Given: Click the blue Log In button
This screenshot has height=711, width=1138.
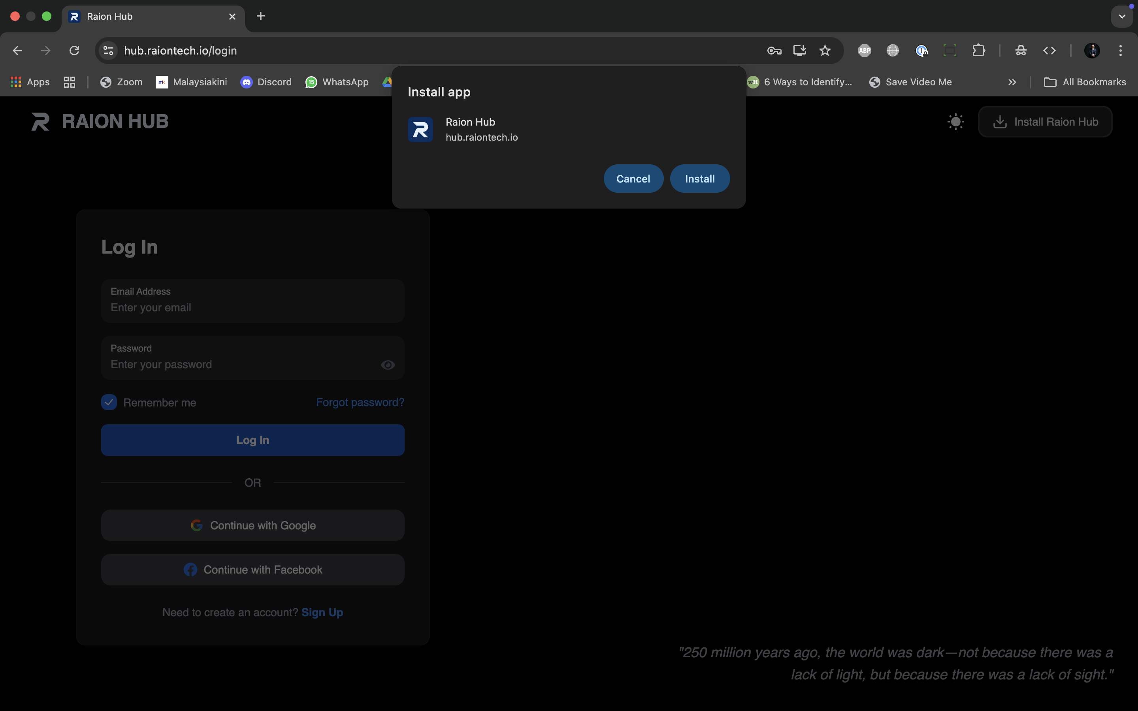Looking at the screenshot, I should [x=252, y=440].
